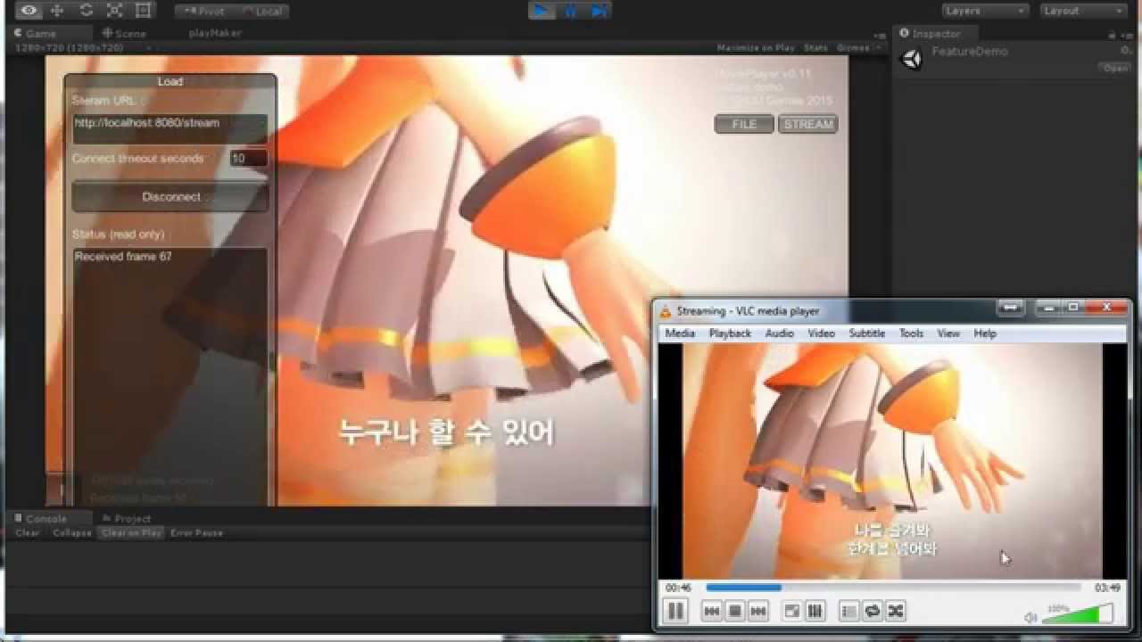Click VLC next track button
Image resolution: width=1142 pixels, height=642 pixels.
click(x=758, y=611)
